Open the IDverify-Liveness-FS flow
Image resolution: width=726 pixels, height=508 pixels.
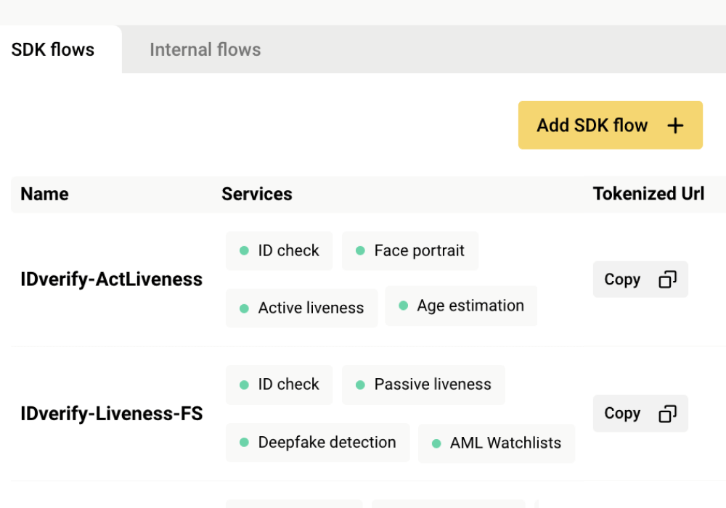coord(111,414)
